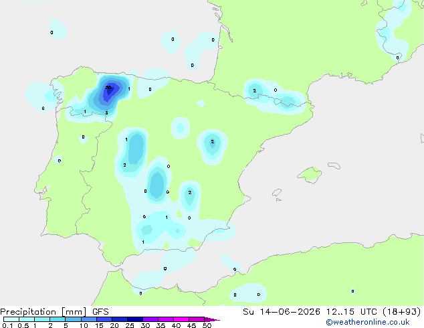The width and height of the screenshot is (424, 328).
Task: Click the legend swatch between 1 and 2
Action: click(x=42, y=319)
